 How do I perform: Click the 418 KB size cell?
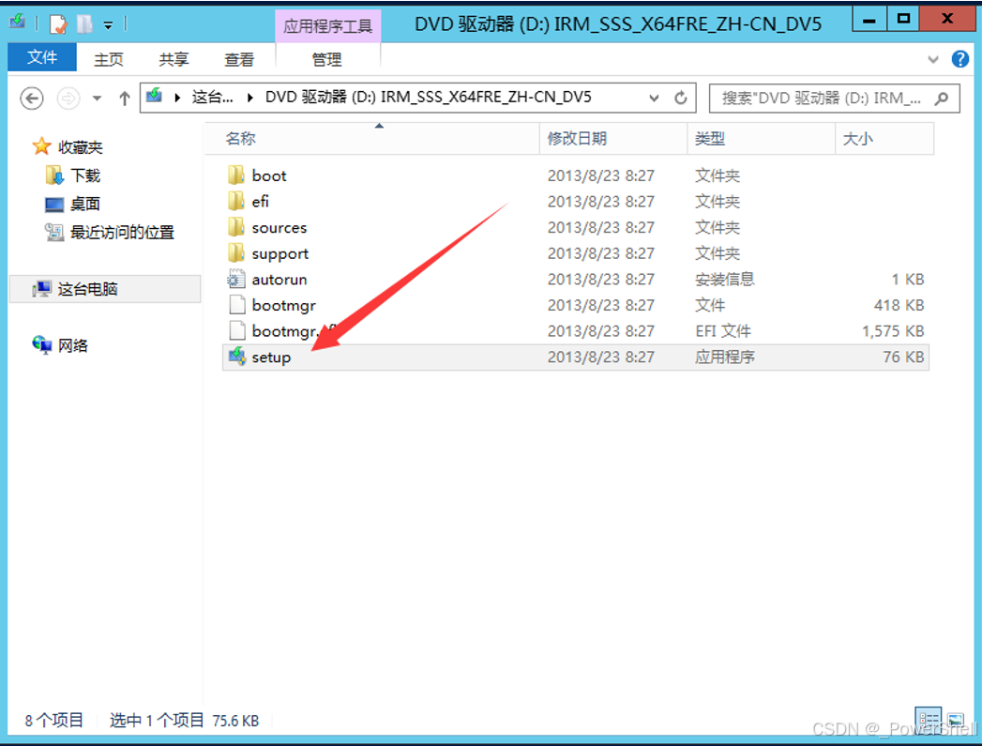pyautogui.click(x=899, y=305)
